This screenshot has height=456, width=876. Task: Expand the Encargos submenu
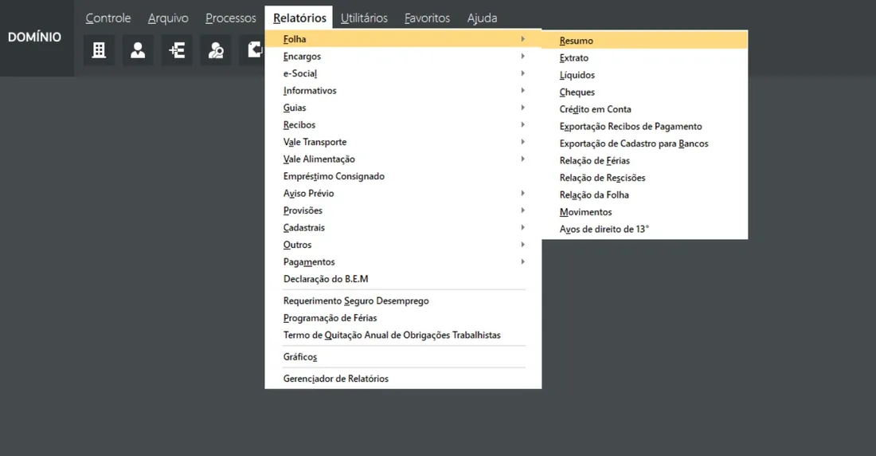404,57
